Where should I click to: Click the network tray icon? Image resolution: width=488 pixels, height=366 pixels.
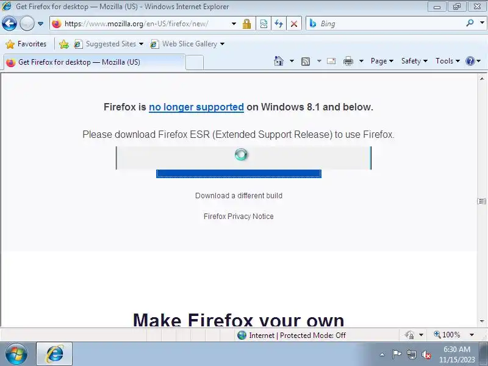pyautogui.click(x=411, y=354)
